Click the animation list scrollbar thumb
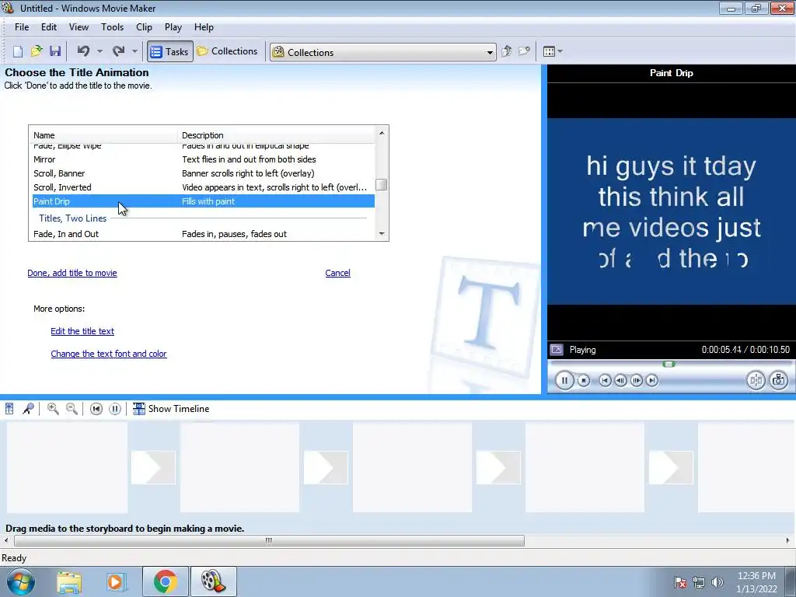Image resolution: width=796 pixels, height=597 pixels. point(382,185)
